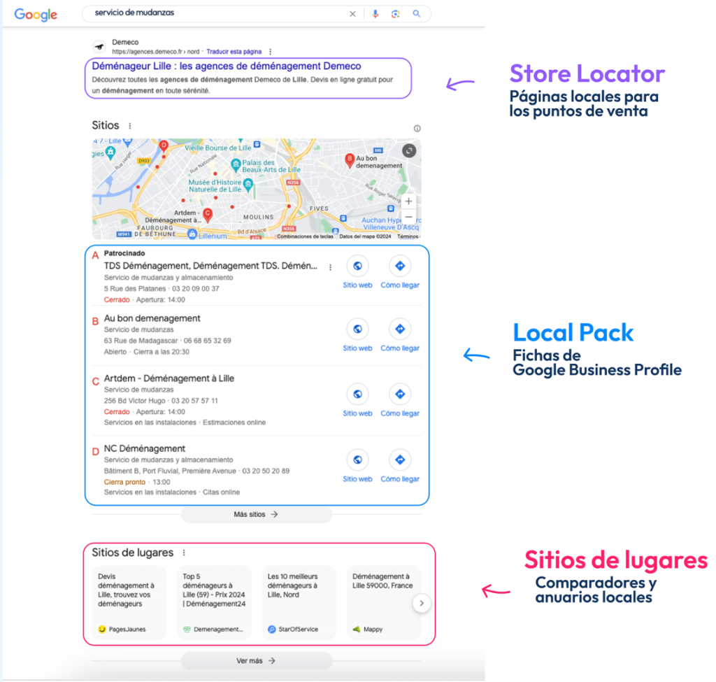Open Google Lens image search icon
The image size is (716, 682).
click(396, 14)
